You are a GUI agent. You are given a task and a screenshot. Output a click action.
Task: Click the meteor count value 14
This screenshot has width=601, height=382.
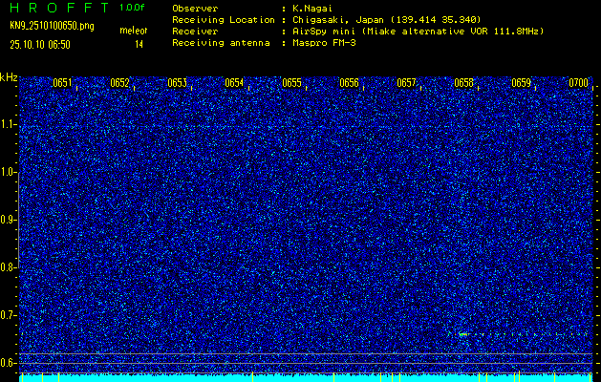click(139, 44)
